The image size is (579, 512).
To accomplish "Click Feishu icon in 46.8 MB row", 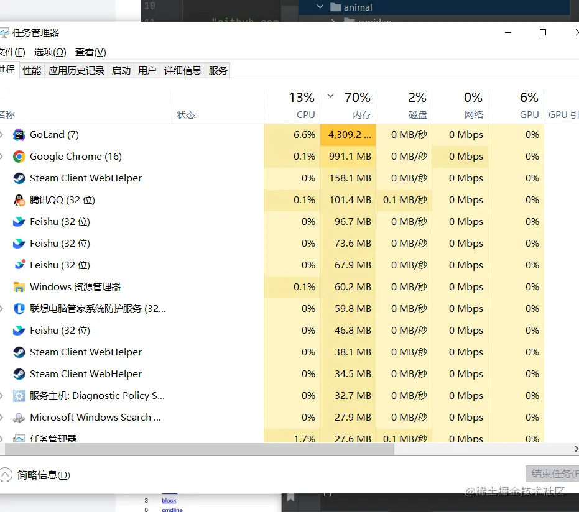I will (x=19, y=331).
